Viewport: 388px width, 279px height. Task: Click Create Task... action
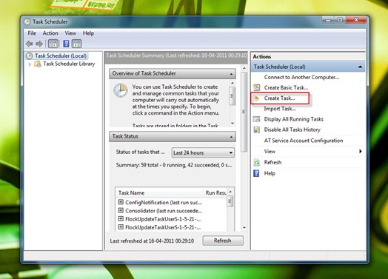279,98
